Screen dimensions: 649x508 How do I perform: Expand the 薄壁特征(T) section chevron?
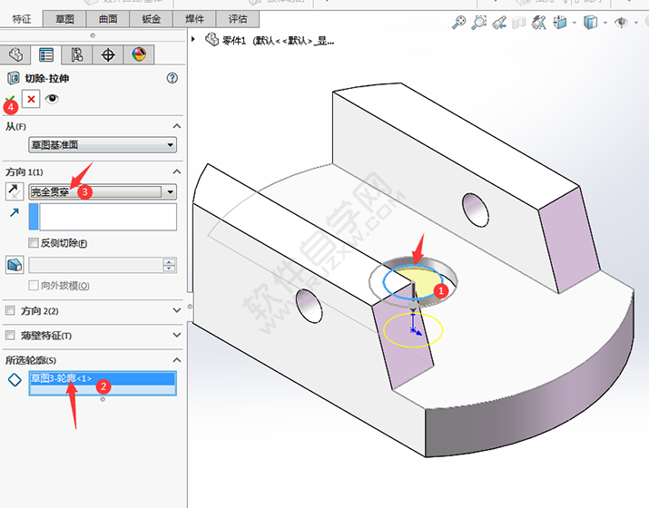(x=177, y=335)
